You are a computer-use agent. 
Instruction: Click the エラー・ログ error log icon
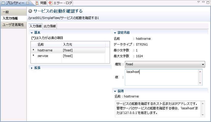point(51,3)
